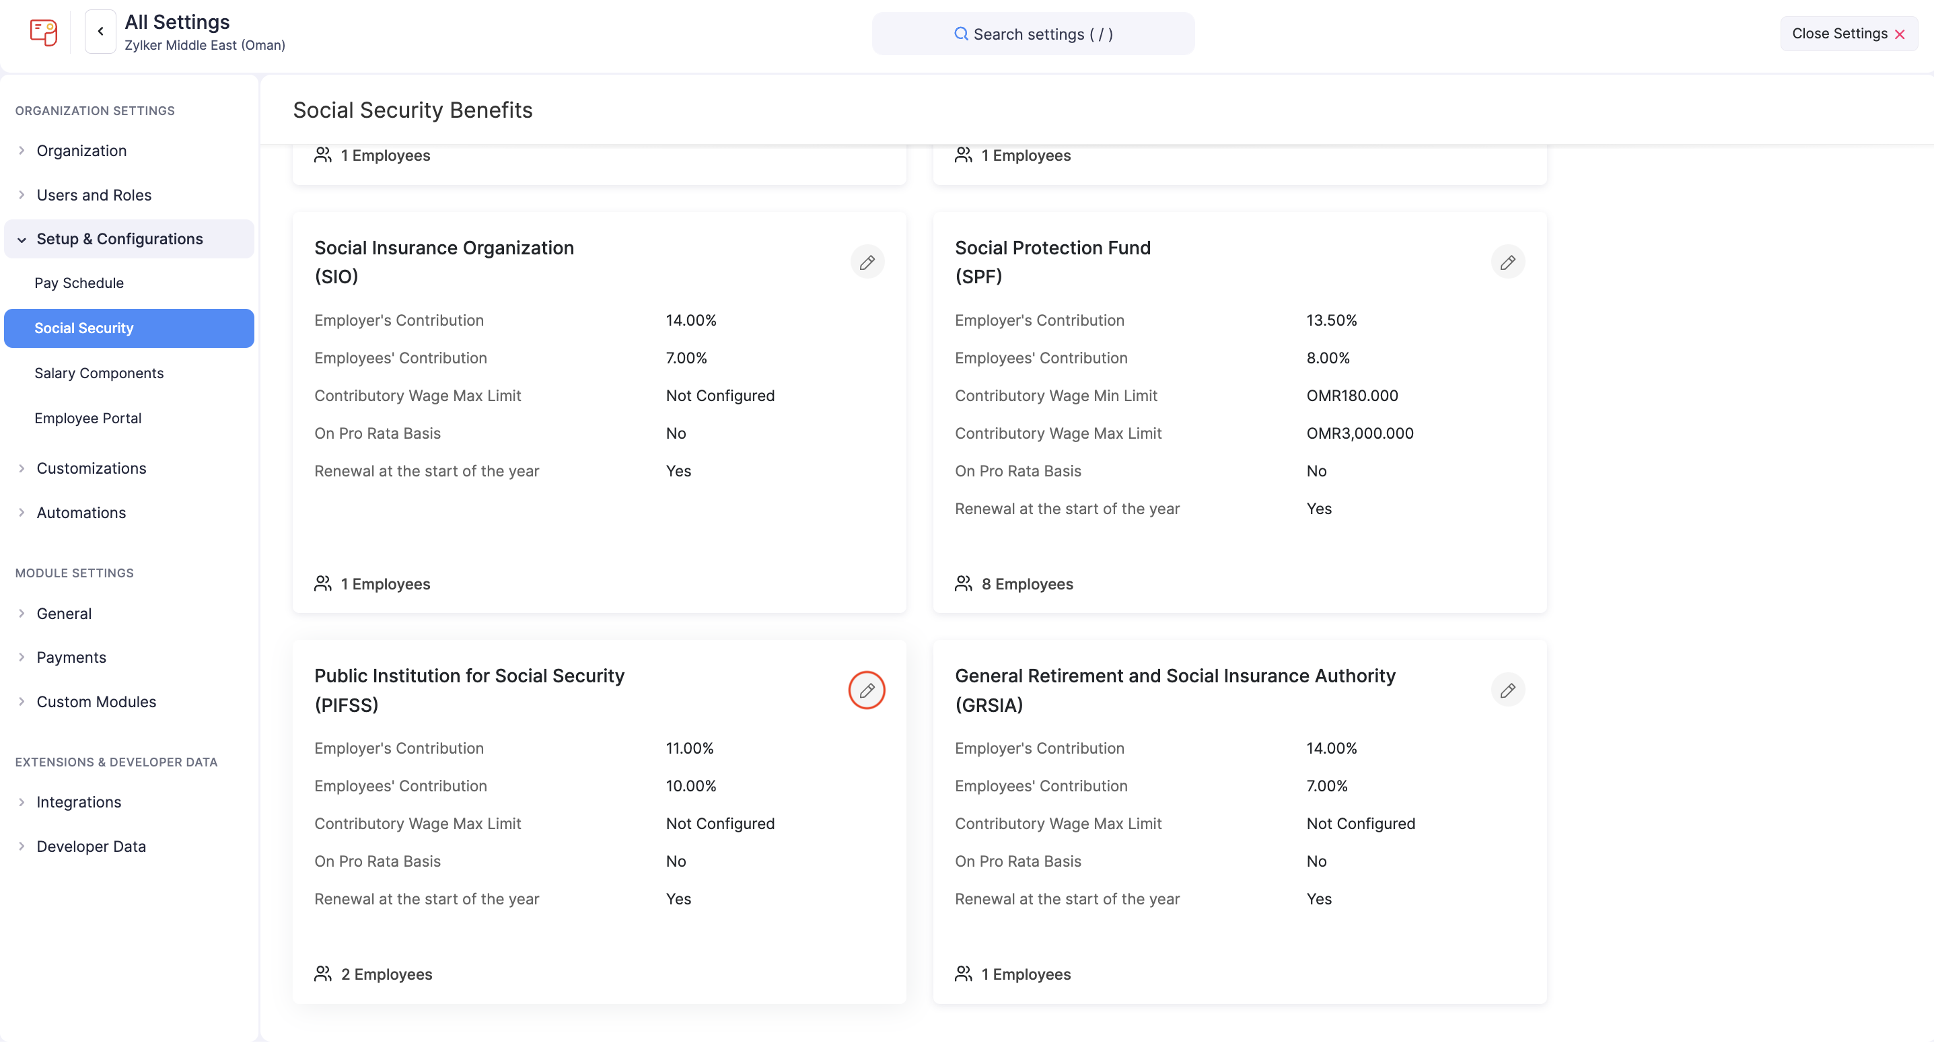The height and width of the screenshot is (1043, 1934).
Task: Expand the Integrations section
Action: 79,801
